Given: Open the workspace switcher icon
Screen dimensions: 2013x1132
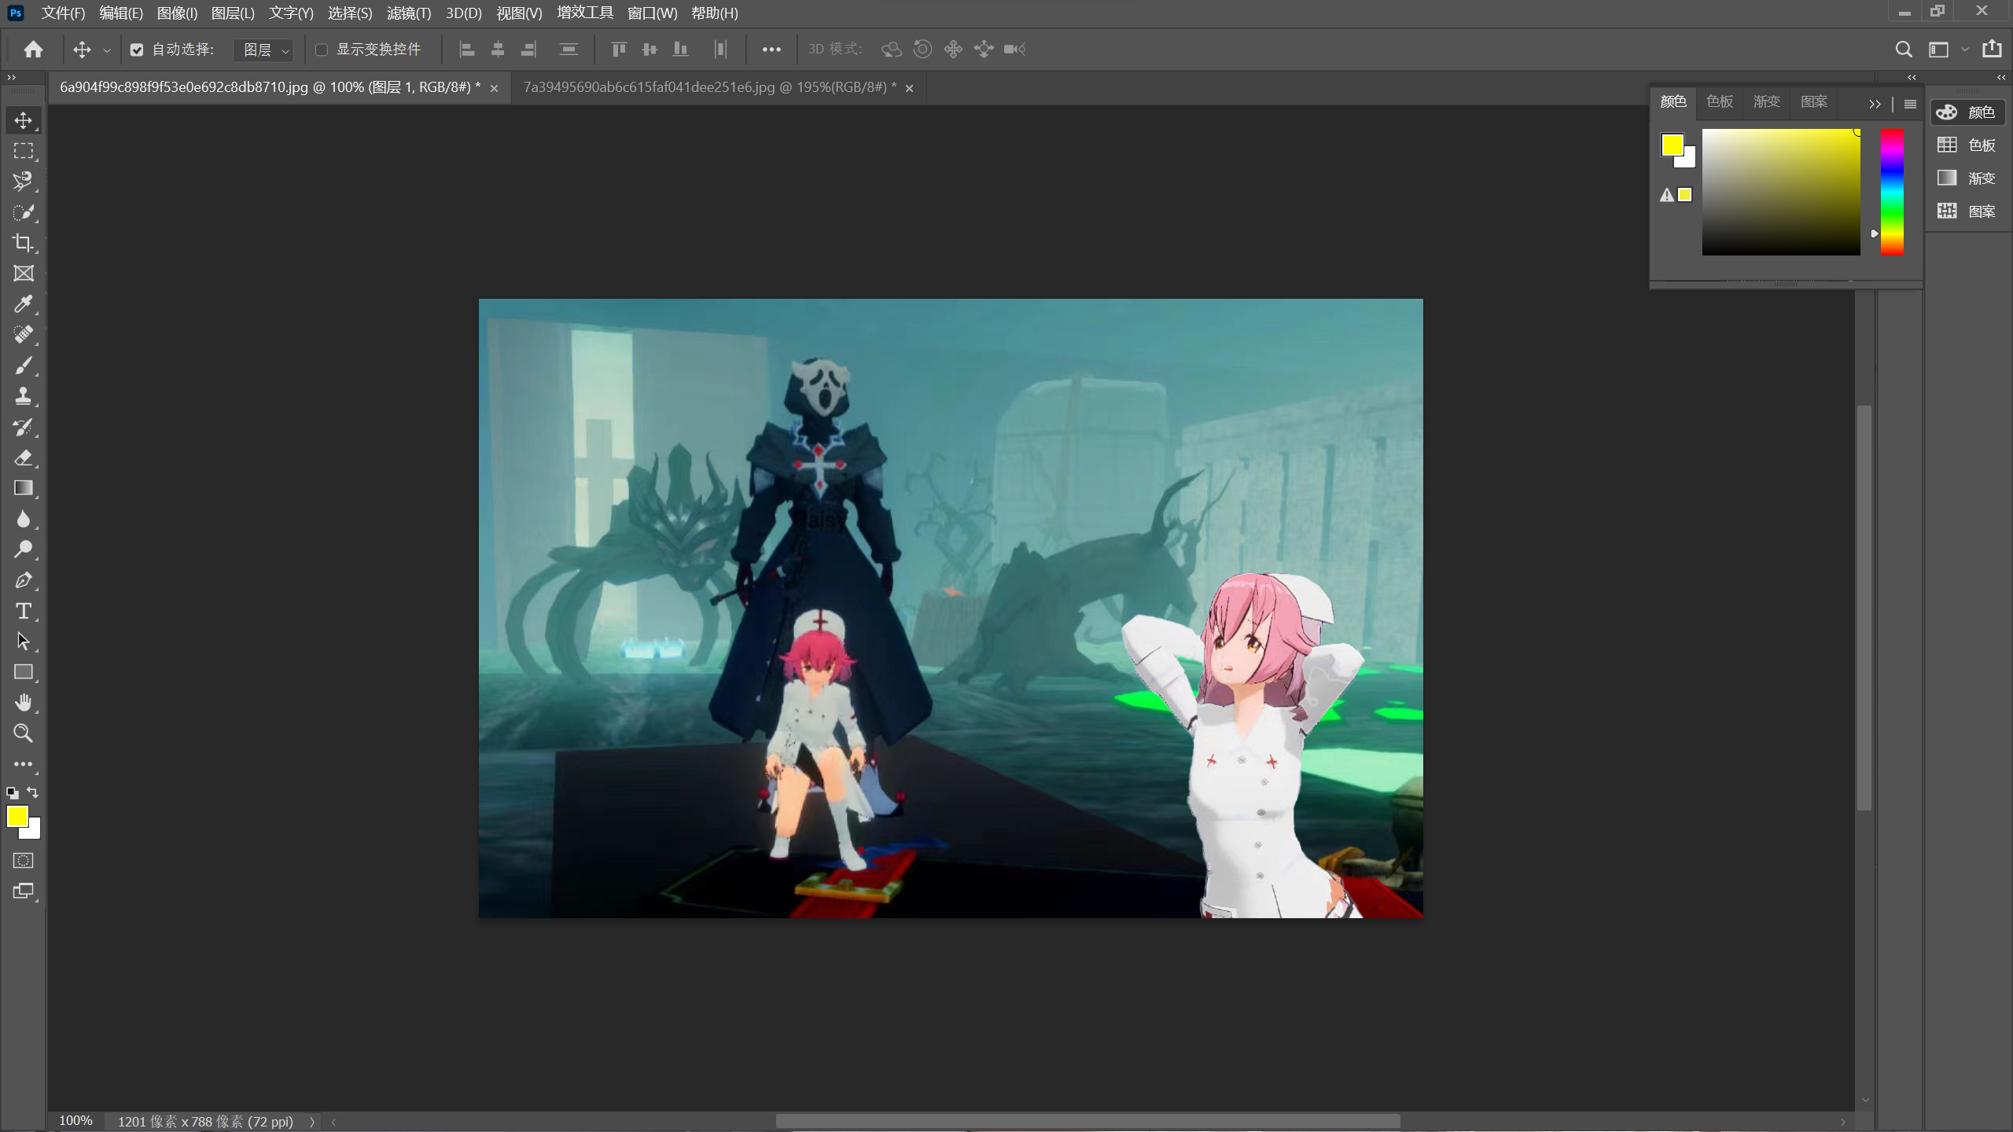Looking at the screenshot, I should point(1939,50).
